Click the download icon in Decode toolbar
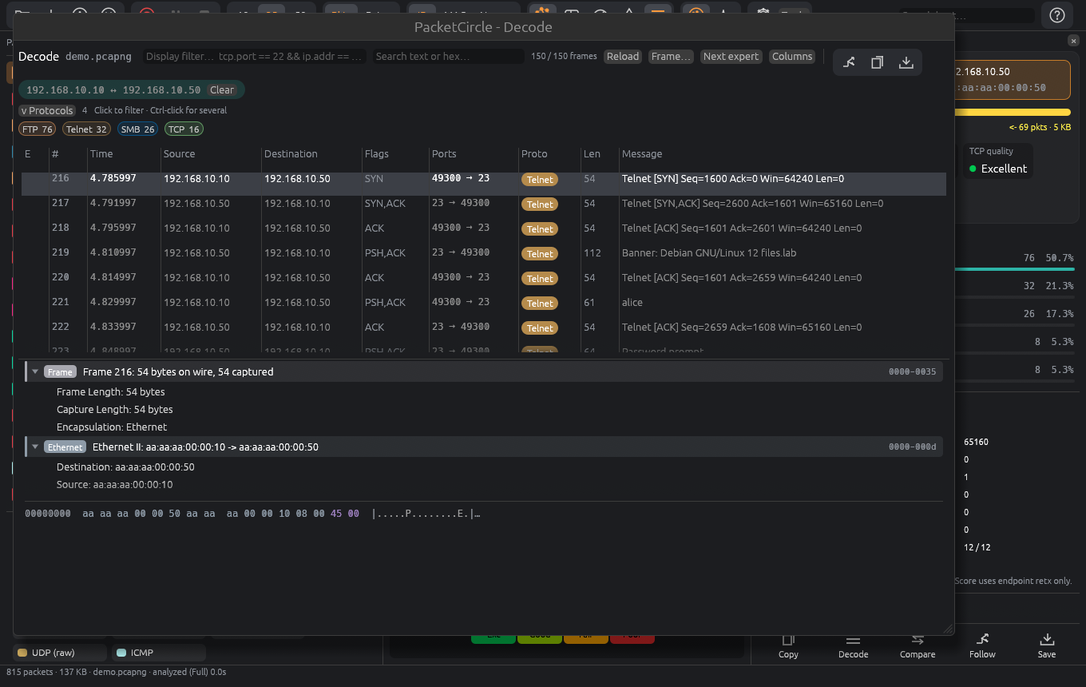Screen dimensions: 1086x687 coord(906,62)
